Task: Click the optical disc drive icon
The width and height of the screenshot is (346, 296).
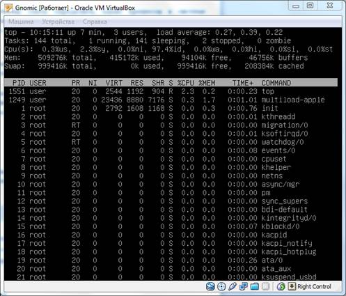Action: 221,286
